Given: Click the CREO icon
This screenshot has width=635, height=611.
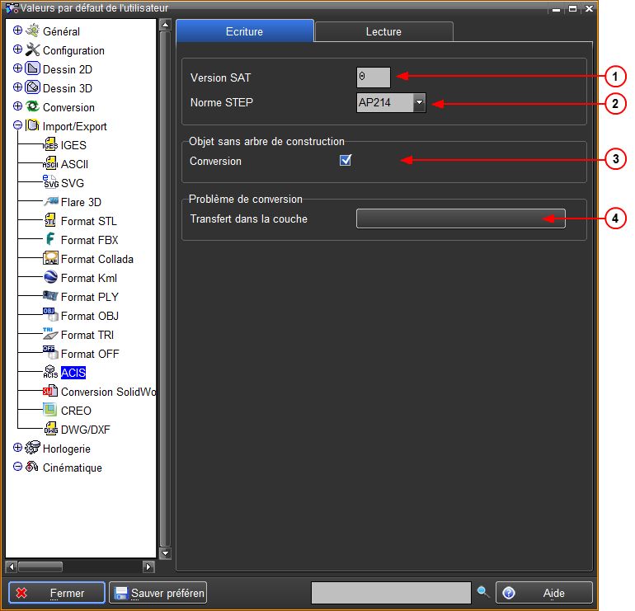Looking at the screenshot, I should coord(49,411).
